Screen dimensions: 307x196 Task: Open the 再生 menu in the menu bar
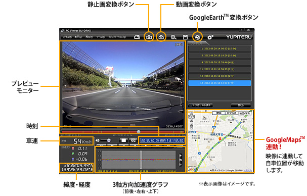pos(89,37)
